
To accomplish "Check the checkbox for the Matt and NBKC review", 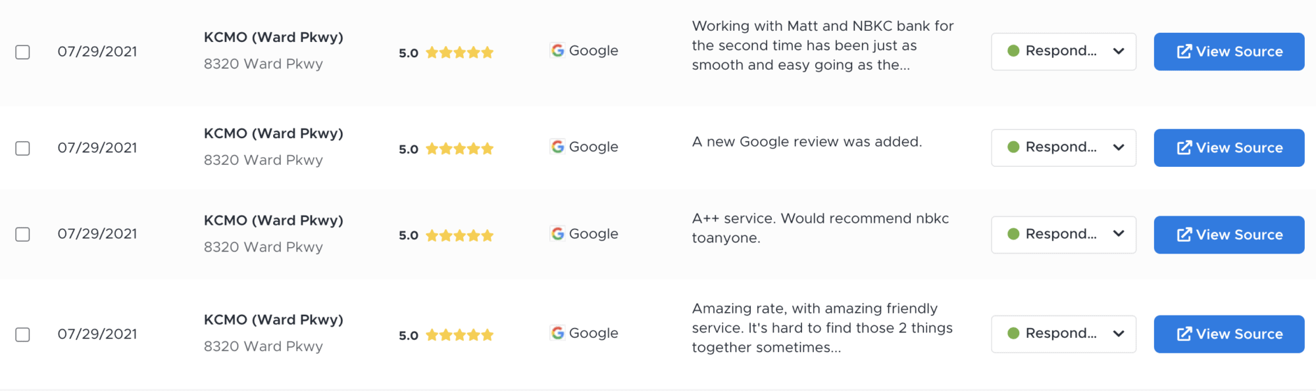I will point(22,51).
